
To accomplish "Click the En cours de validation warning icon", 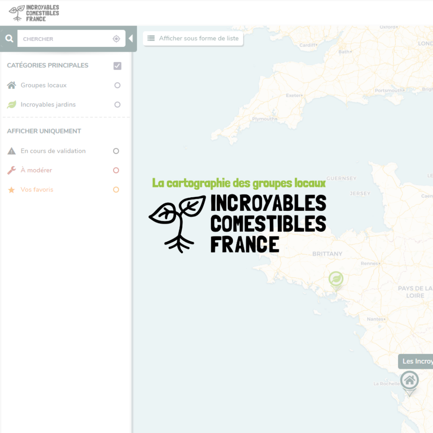I will pyautogui.click(x=12, y=151).
